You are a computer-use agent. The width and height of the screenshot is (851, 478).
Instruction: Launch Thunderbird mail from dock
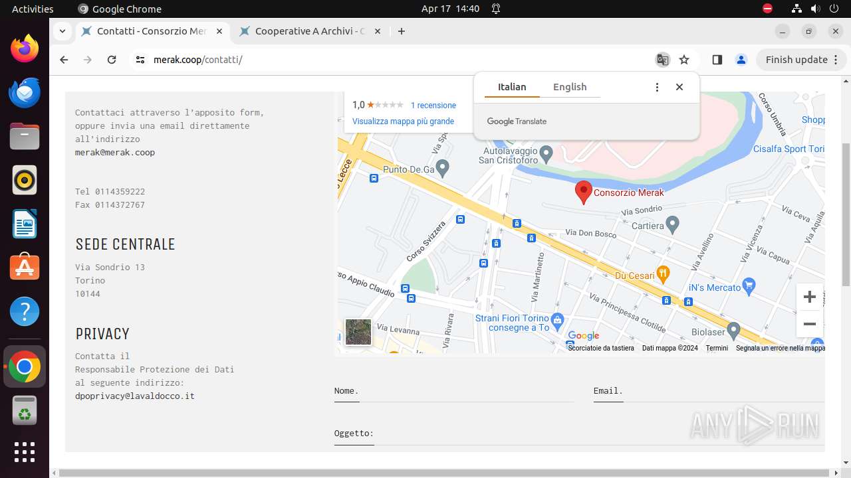point(25,92)
